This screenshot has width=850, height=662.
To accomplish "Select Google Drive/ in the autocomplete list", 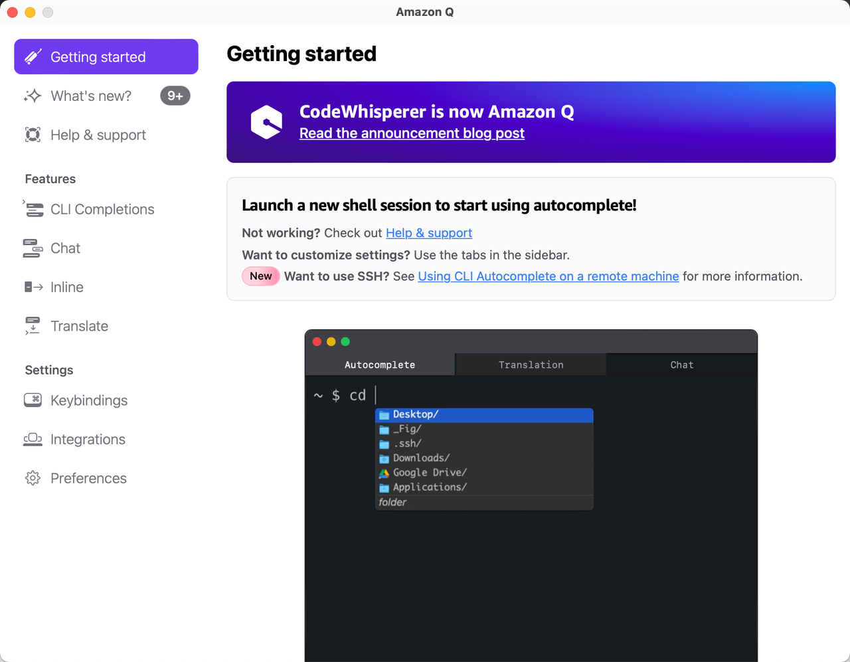I will 484,473.
